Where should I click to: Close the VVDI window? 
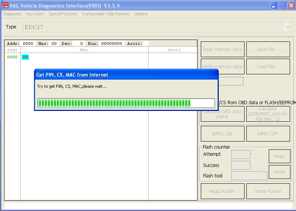coord(291,6)
